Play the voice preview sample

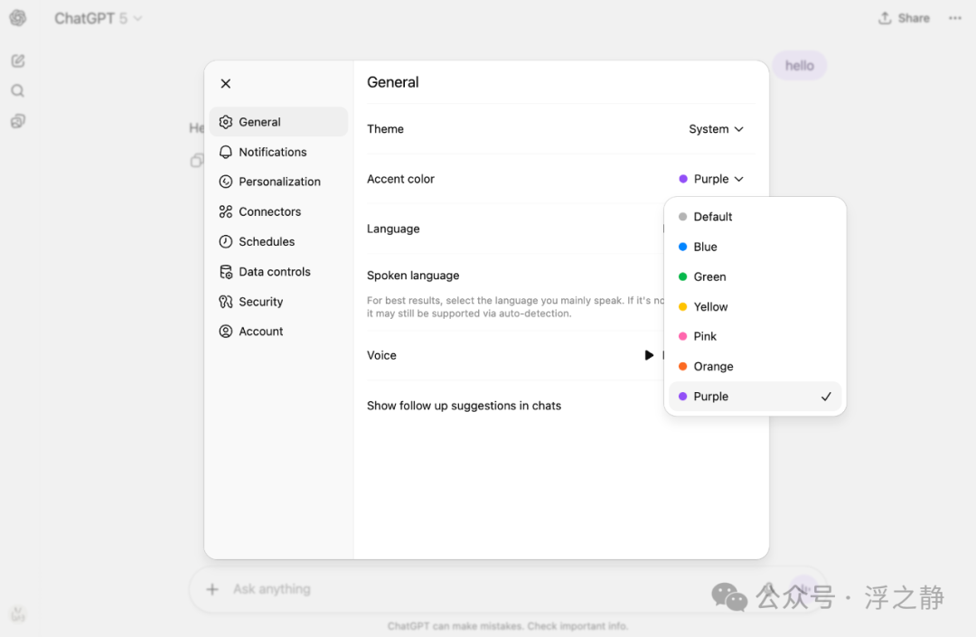pyautogui.click(x=649, y=355)
